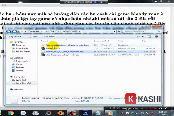Click the search magnifier icon
This screenshot has width=174, height=116.
pos(158,31)
